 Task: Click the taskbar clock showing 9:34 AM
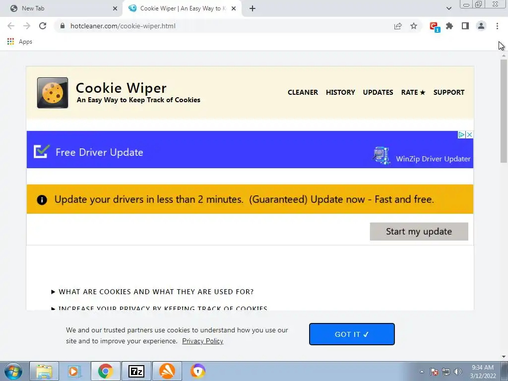click(x=483, y=371)
